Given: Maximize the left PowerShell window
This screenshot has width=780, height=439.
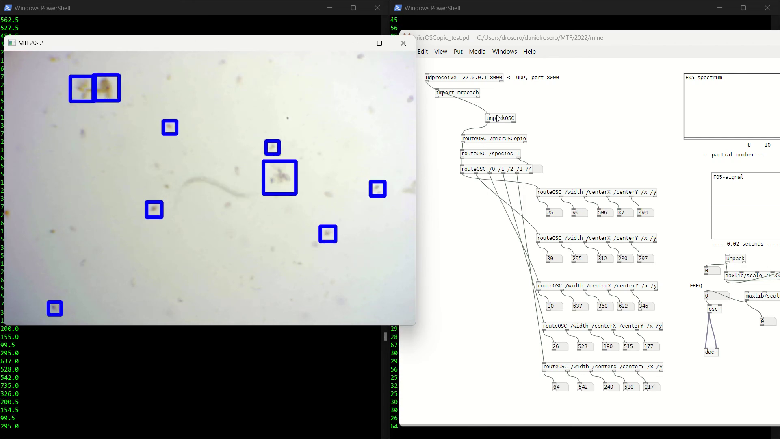Looking at the screenshot, I should [x=353, y=8].
